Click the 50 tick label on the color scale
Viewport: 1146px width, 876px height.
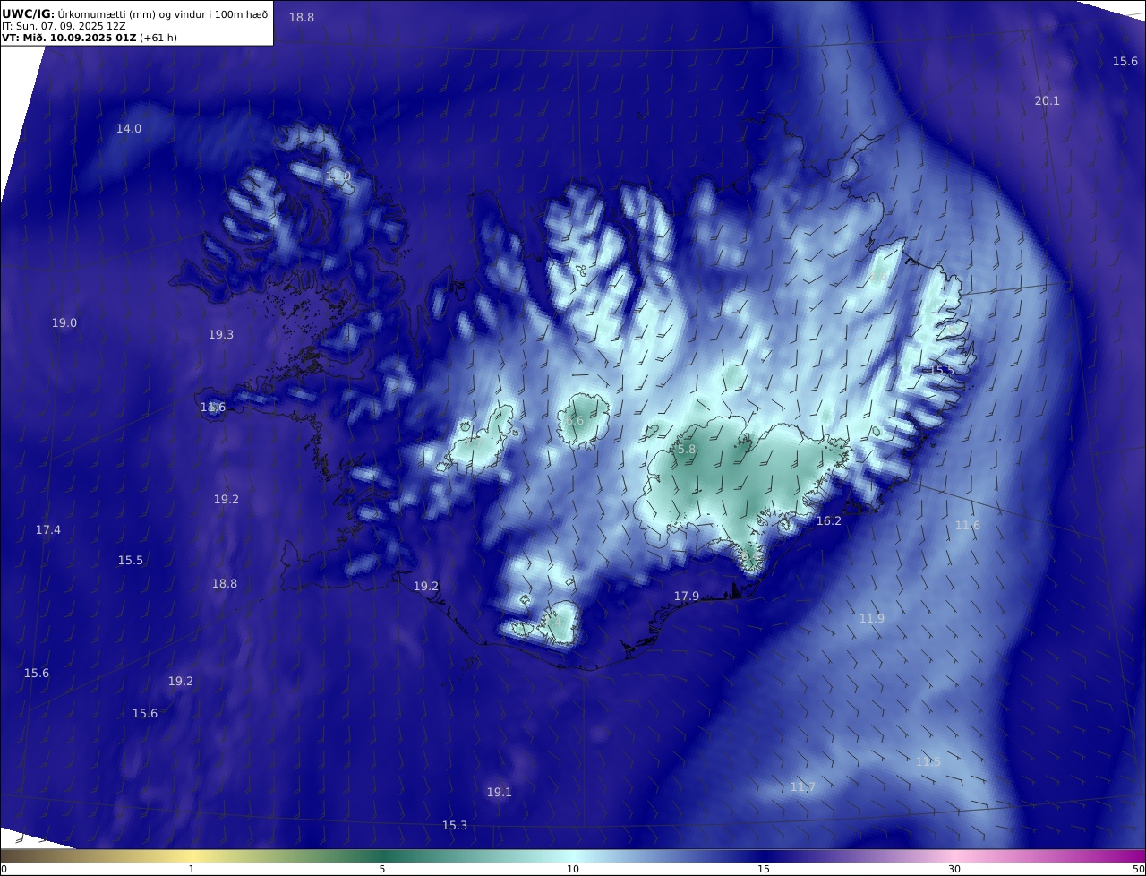[1139, 870]
